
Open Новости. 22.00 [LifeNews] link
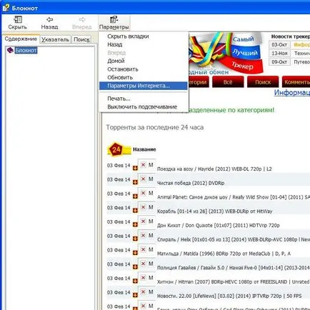point(229,296)
